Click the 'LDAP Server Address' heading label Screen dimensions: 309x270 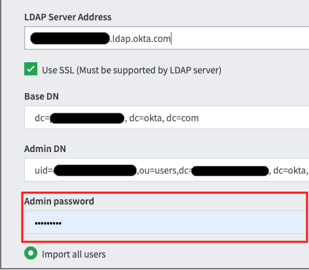click(67, 17)
